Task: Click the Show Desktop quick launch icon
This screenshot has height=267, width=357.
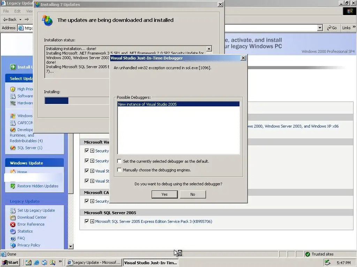Action: [29, 262]
